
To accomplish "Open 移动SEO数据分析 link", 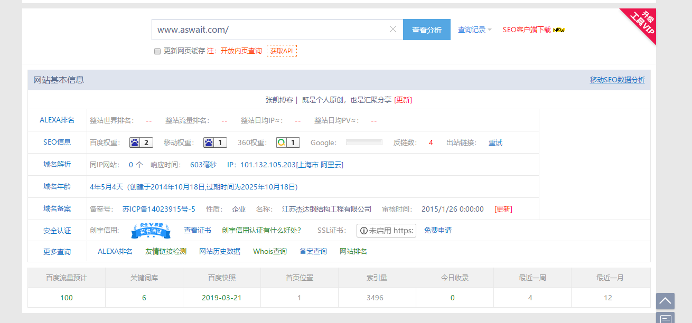I will 617,80.
